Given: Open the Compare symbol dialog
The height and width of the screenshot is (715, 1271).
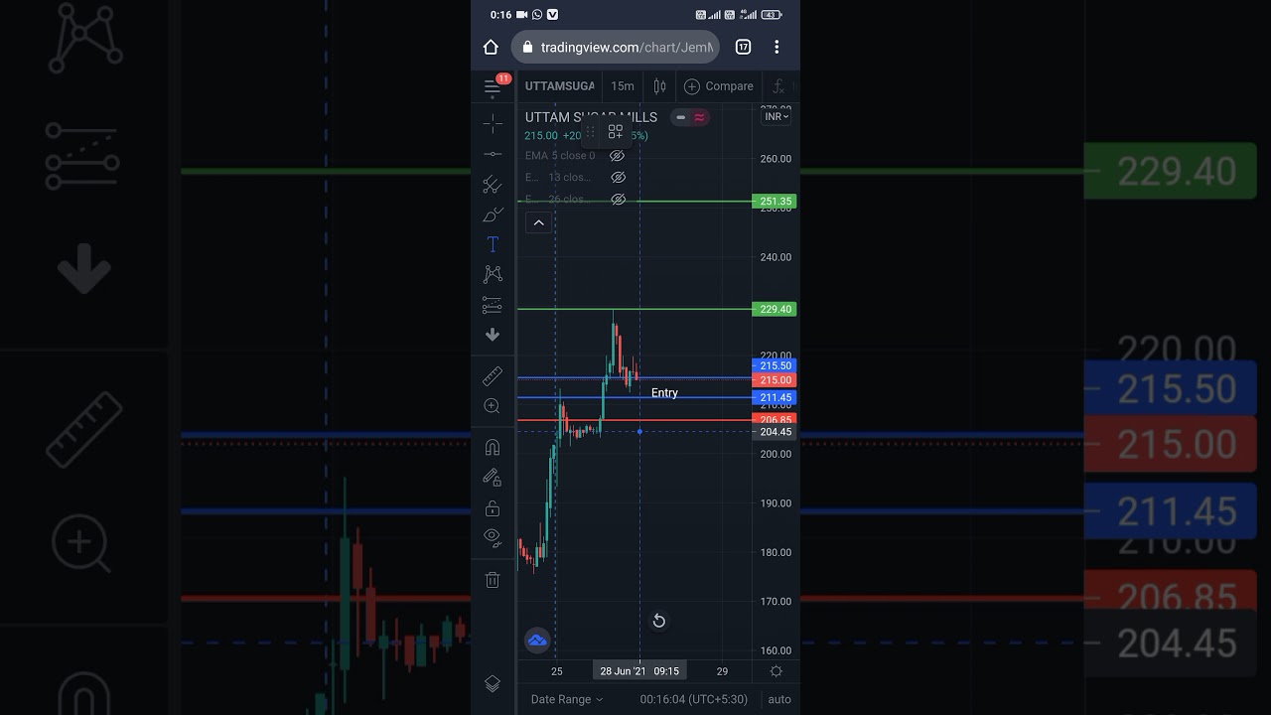Looking at the screenshot, I should coord(719,86).
